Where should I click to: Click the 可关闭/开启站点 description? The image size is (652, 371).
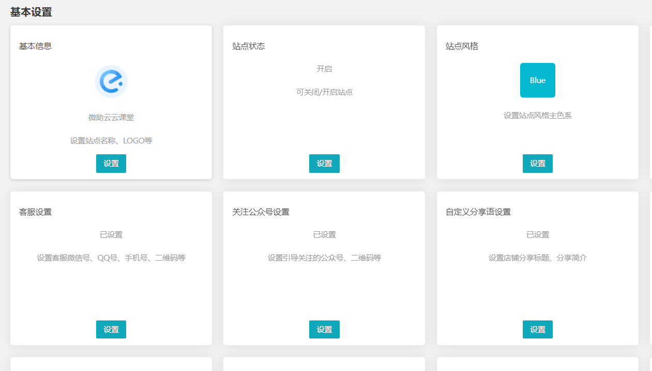[x=324, y=92]
